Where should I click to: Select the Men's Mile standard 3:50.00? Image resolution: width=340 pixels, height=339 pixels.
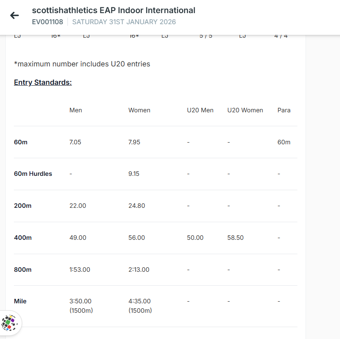pyautogui.click(x=81, y=301)
